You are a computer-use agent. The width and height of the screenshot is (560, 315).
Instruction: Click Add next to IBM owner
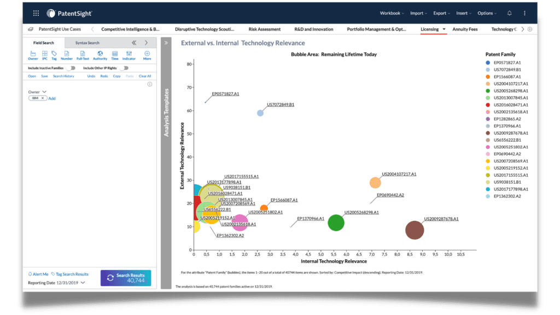[x=52, y=98]
